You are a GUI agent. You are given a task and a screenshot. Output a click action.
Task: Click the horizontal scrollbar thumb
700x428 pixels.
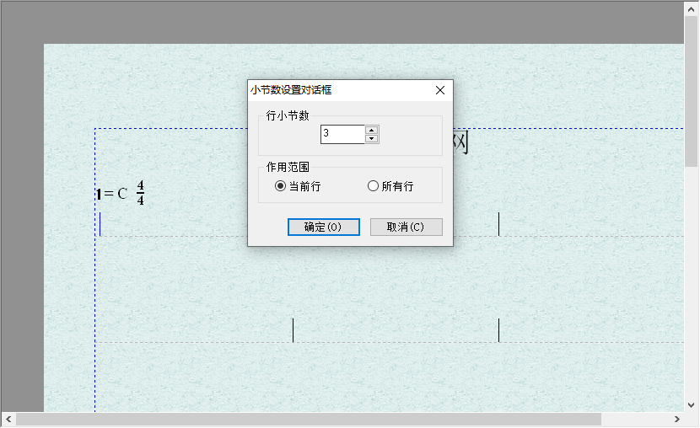click(x=309, y=419)
